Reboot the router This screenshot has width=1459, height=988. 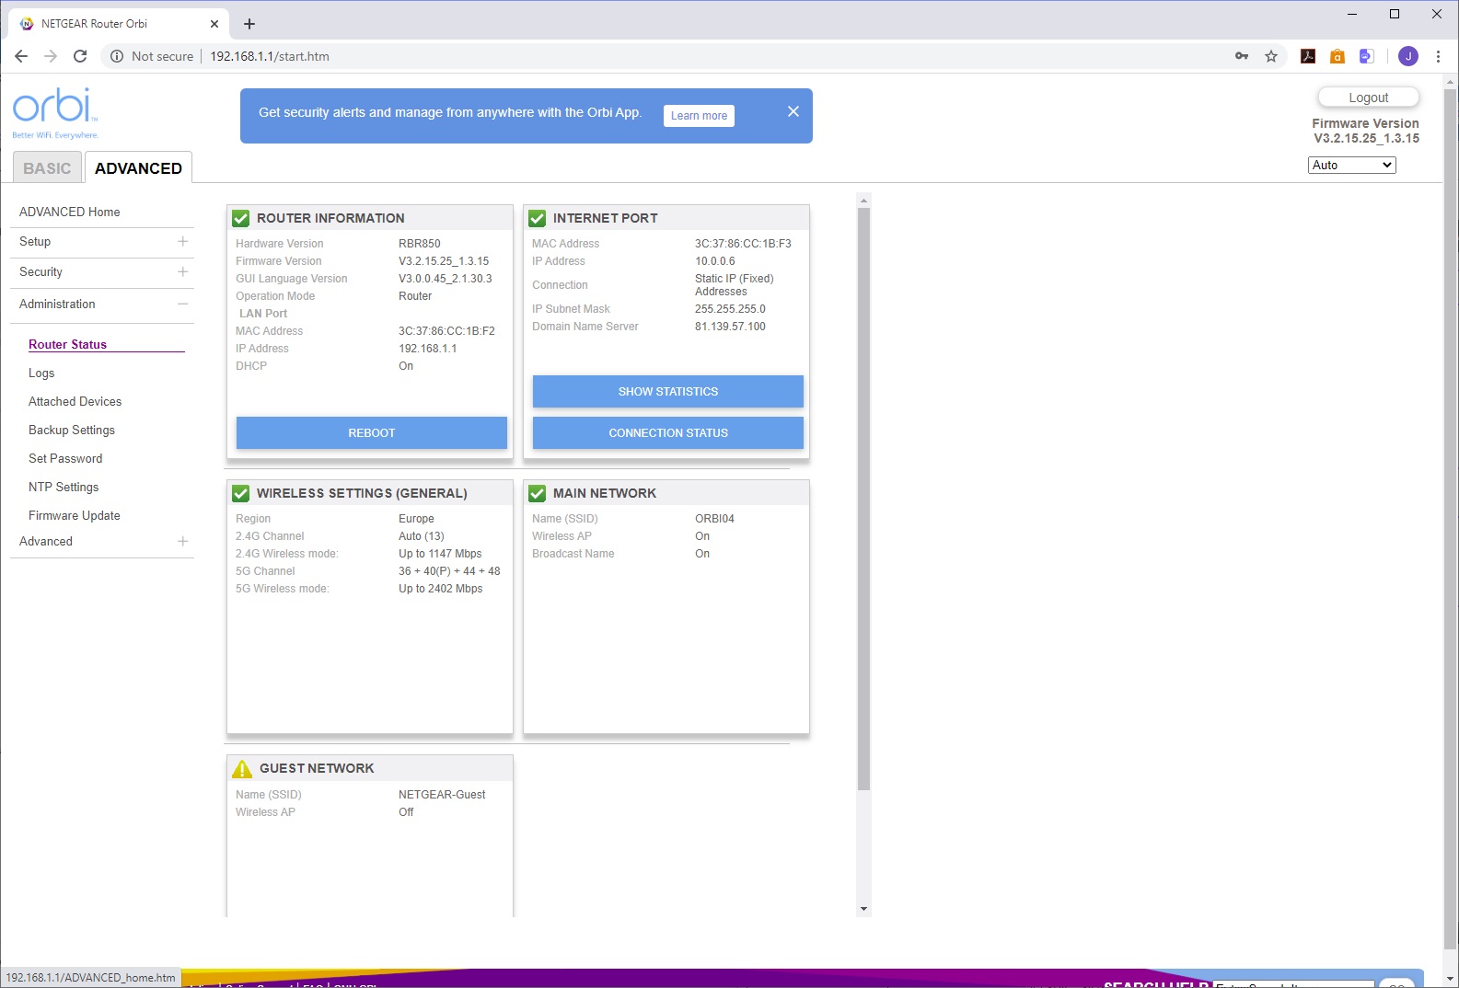point(372,432)
